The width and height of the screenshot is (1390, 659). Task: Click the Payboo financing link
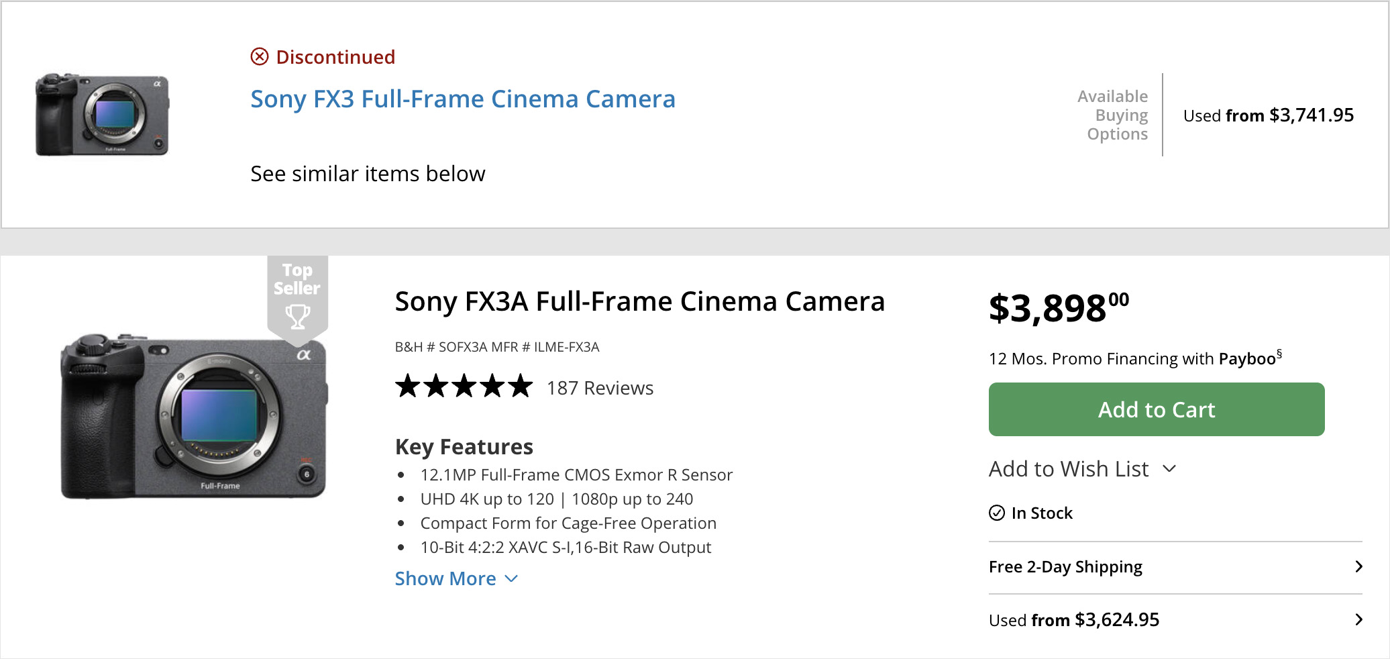[x=1246, y=359]
